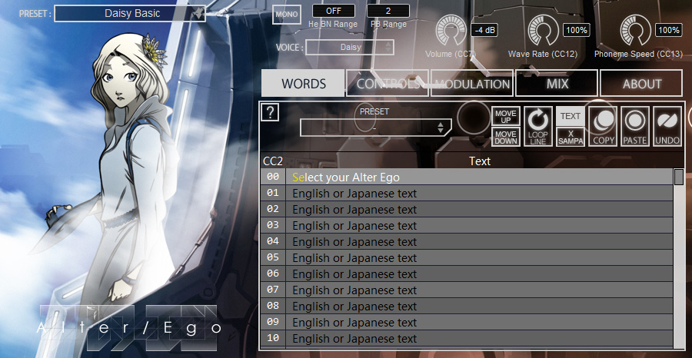
Task: Click the Undo icon button
Action: pyautogui.click(x=667, y=127)
